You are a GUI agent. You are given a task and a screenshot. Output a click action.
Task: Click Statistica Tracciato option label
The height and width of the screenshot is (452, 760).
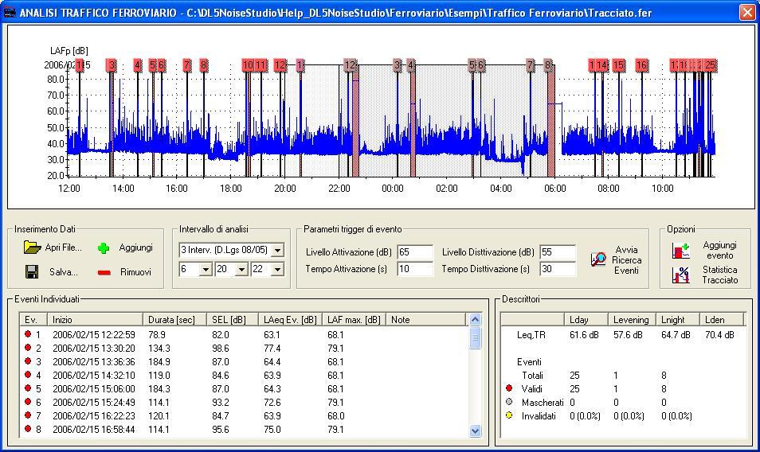pos(720,275)
